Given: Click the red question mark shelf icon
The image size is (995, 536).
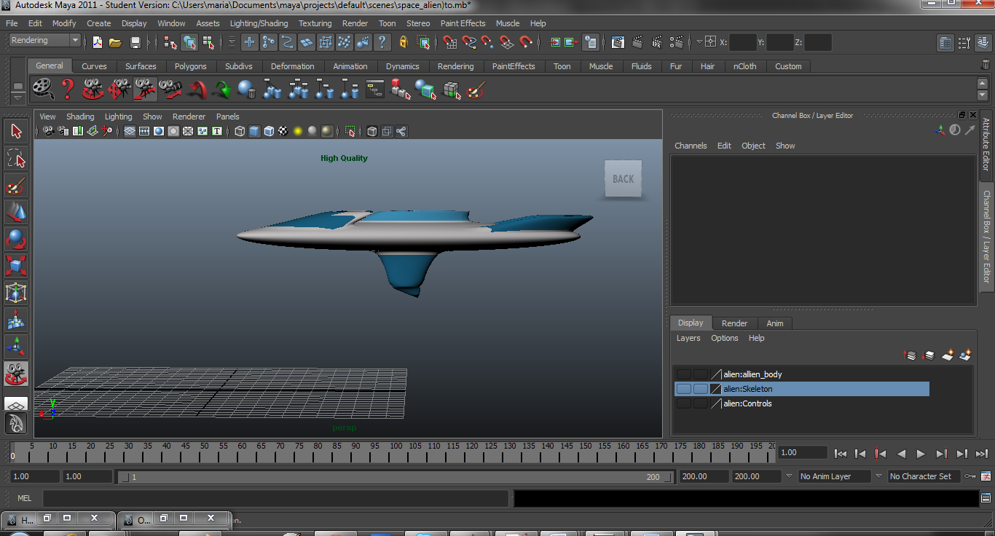Looking at the screenshot, I should coord(68,90).
